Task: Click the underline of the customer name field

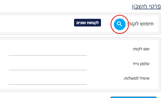Action: pos(48,55)
